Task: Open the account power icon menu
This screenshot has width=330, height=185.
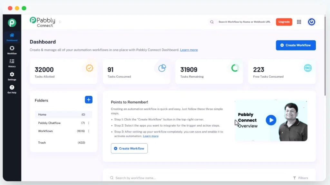Action: pyautogui.click(x=312, y=22)
